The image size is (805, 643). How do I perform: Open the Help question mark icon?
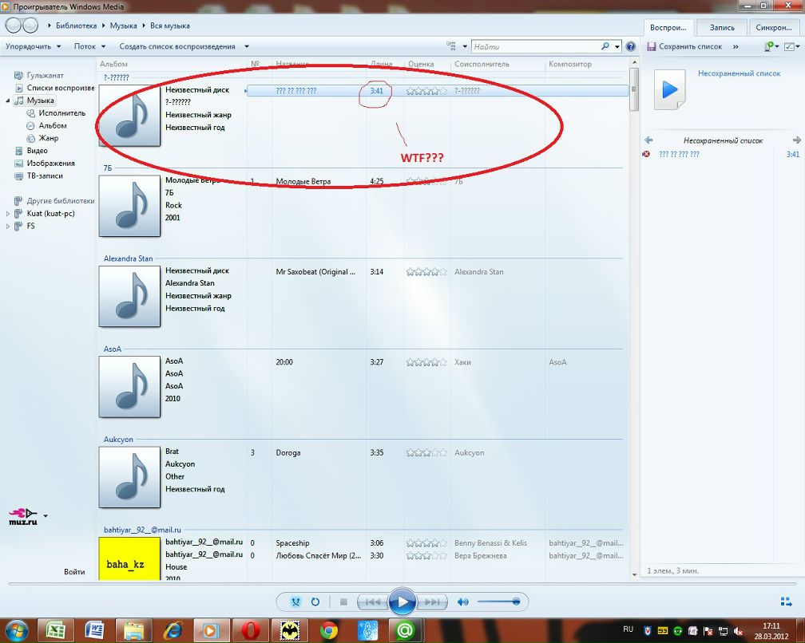(631, 47)
